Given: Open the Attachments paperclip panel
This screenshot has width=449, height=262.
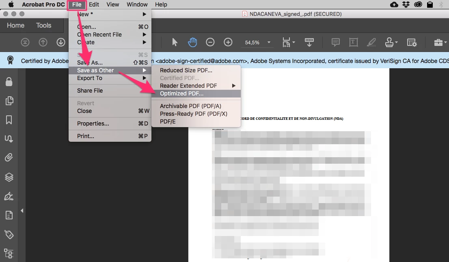Looking at the screenshot, I should (x=9, y=158).
